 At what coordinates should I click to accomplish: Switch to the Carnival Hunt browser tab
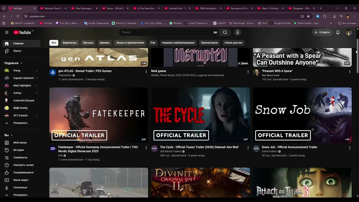(x=177, y=8)
